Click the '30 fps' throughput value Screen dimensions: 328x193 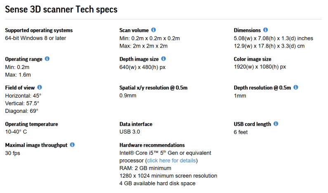click(12, 153)
